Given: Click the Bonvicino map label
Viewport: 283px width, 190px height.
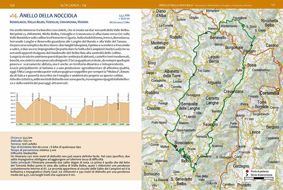Looking at the screenshot, I should 152,174.
